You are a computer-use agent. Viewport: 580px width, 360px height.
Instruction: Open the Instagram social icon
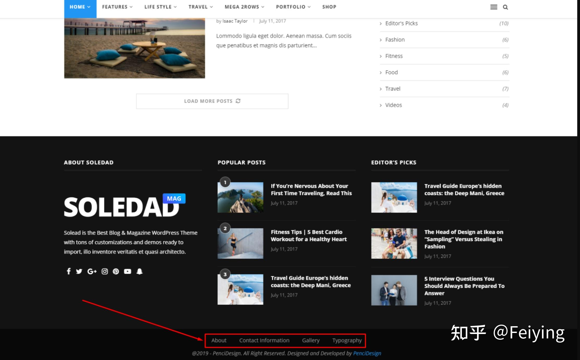click(105, 271)
